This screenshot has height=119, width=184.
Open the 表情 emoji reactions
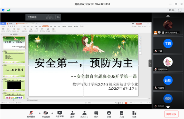point(109,114)
